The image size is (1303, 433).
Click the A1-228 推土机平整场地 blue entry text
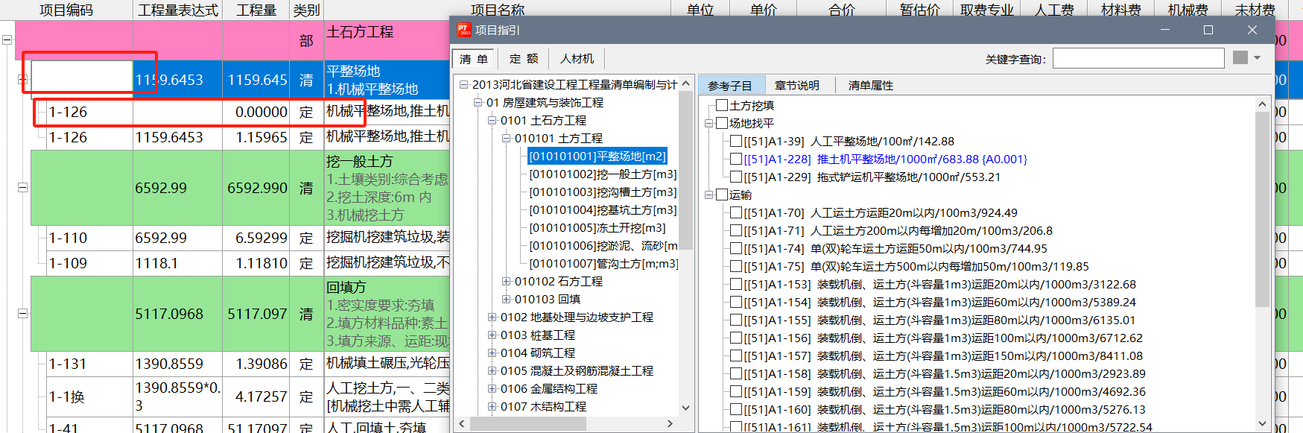(885, 159)
